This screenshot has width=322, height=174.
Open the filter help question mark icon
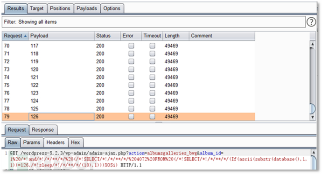click(311, 22)
